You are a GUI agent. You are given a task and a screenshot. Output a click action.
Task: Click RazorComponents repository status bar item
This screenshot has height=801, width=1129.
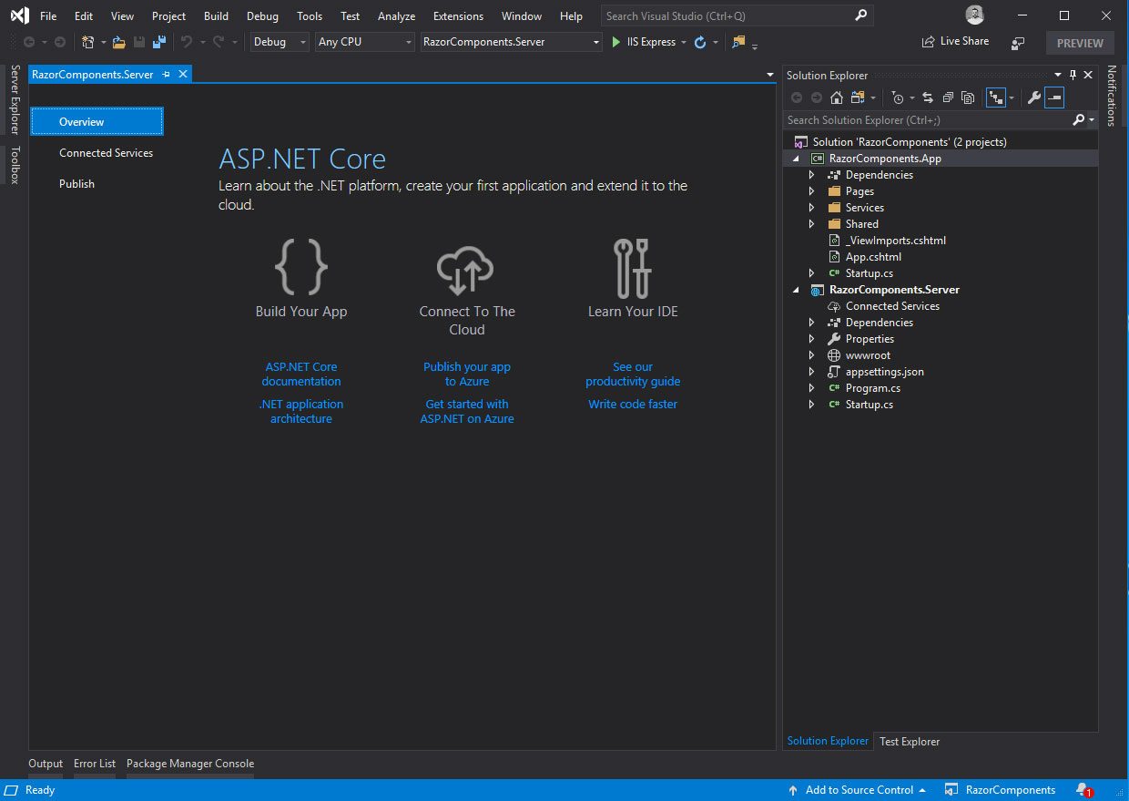1001,790
